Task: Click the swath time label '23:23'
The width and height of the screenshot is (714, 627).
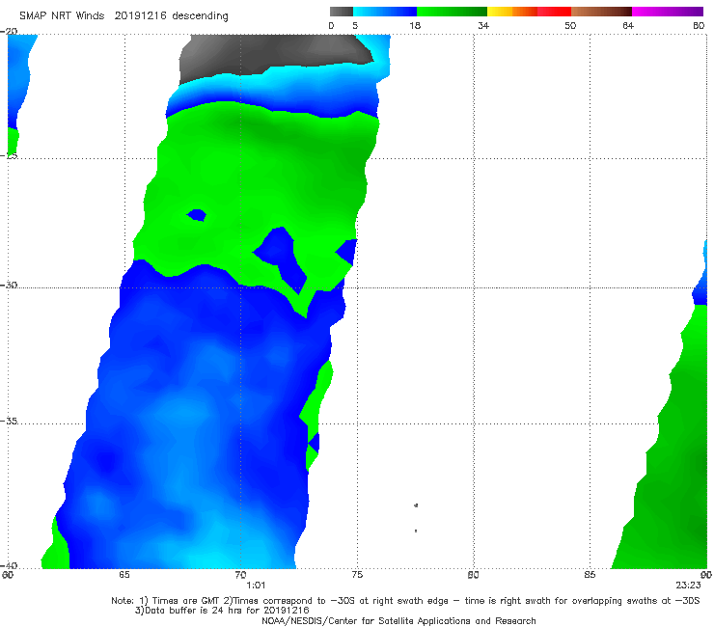Action: [688, 586]
